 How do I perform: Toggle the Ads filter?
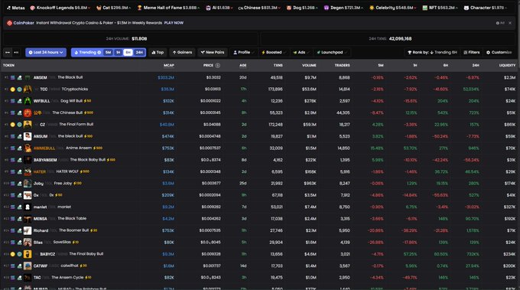click(301, 53)
